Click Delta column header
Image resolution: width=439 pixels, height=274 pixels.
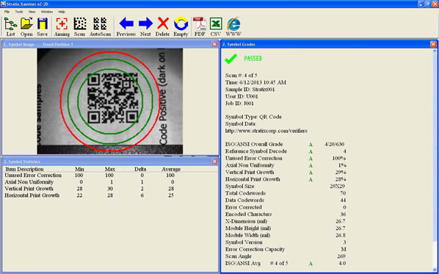click(x=140, y=169)
